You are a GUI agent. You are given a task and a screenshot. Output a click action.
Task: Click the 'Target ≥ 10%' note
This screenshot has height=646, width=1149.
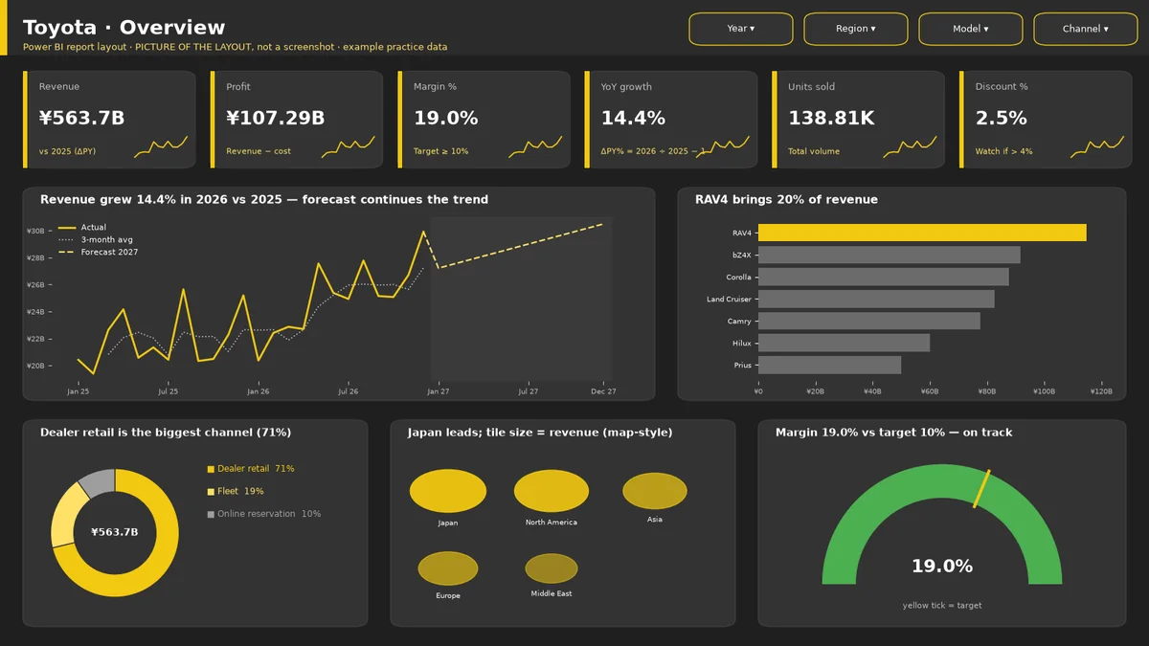pyautogui.click(x=441, y=151)
